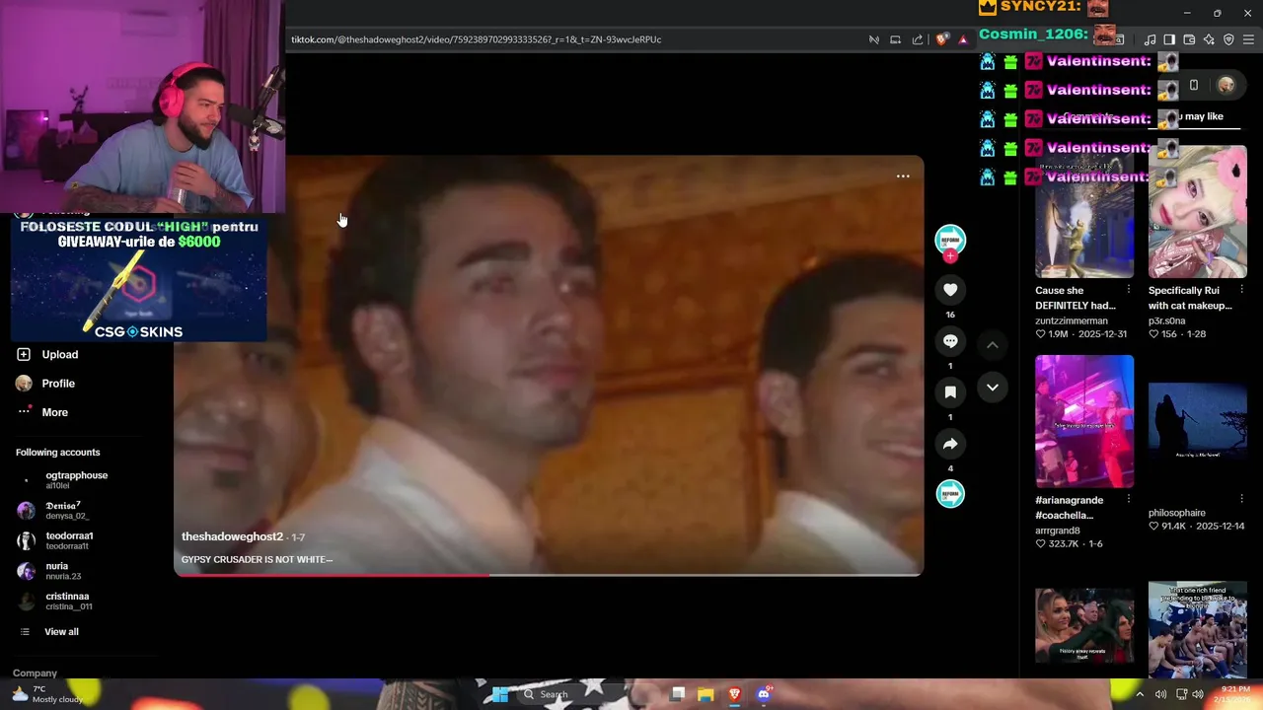Open the Company footer section
Viewport: 1263px width, 710px height.
35,673
